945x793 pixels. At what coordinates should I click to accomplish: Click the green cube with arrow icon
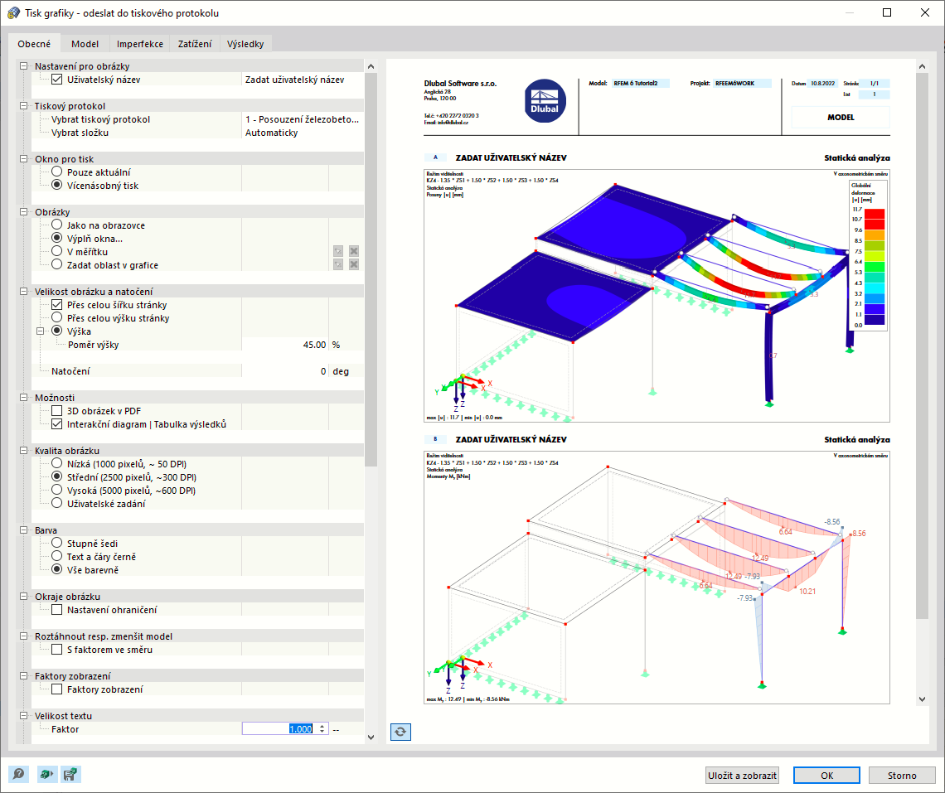[x=46, y=774]
